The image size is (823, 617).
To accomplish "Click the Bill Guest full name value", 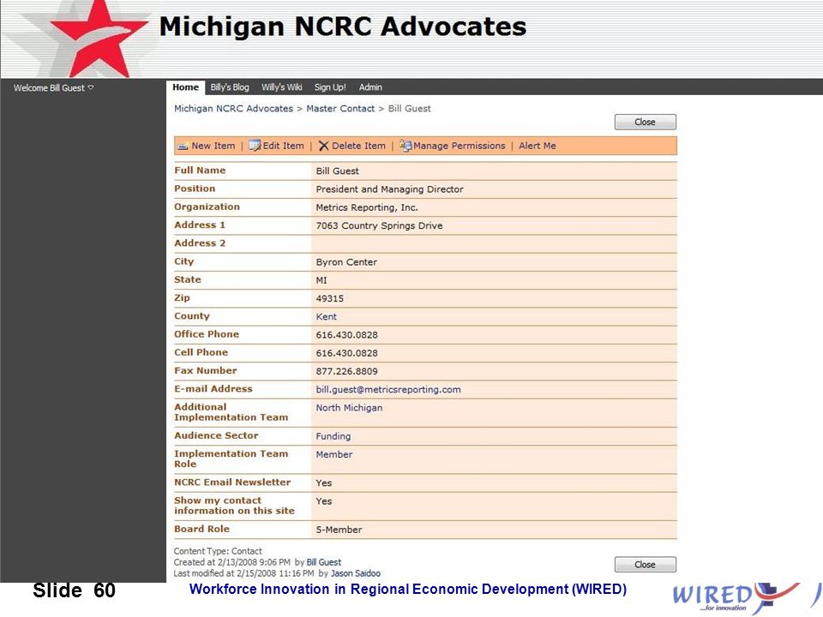I will pos(338,171).
